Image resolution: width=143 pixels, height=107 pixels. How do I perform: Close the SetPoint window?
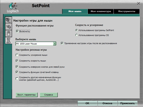pos(138,4)
